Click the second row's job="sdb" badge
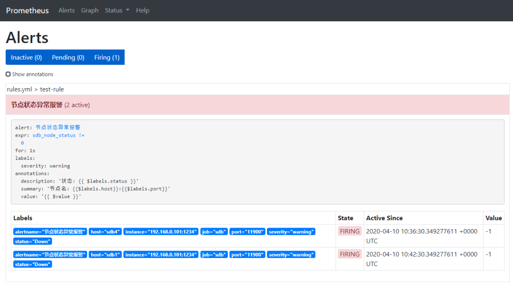Viewport: 513px width, 285px height. pyautogui.click(x=213, y=255)
